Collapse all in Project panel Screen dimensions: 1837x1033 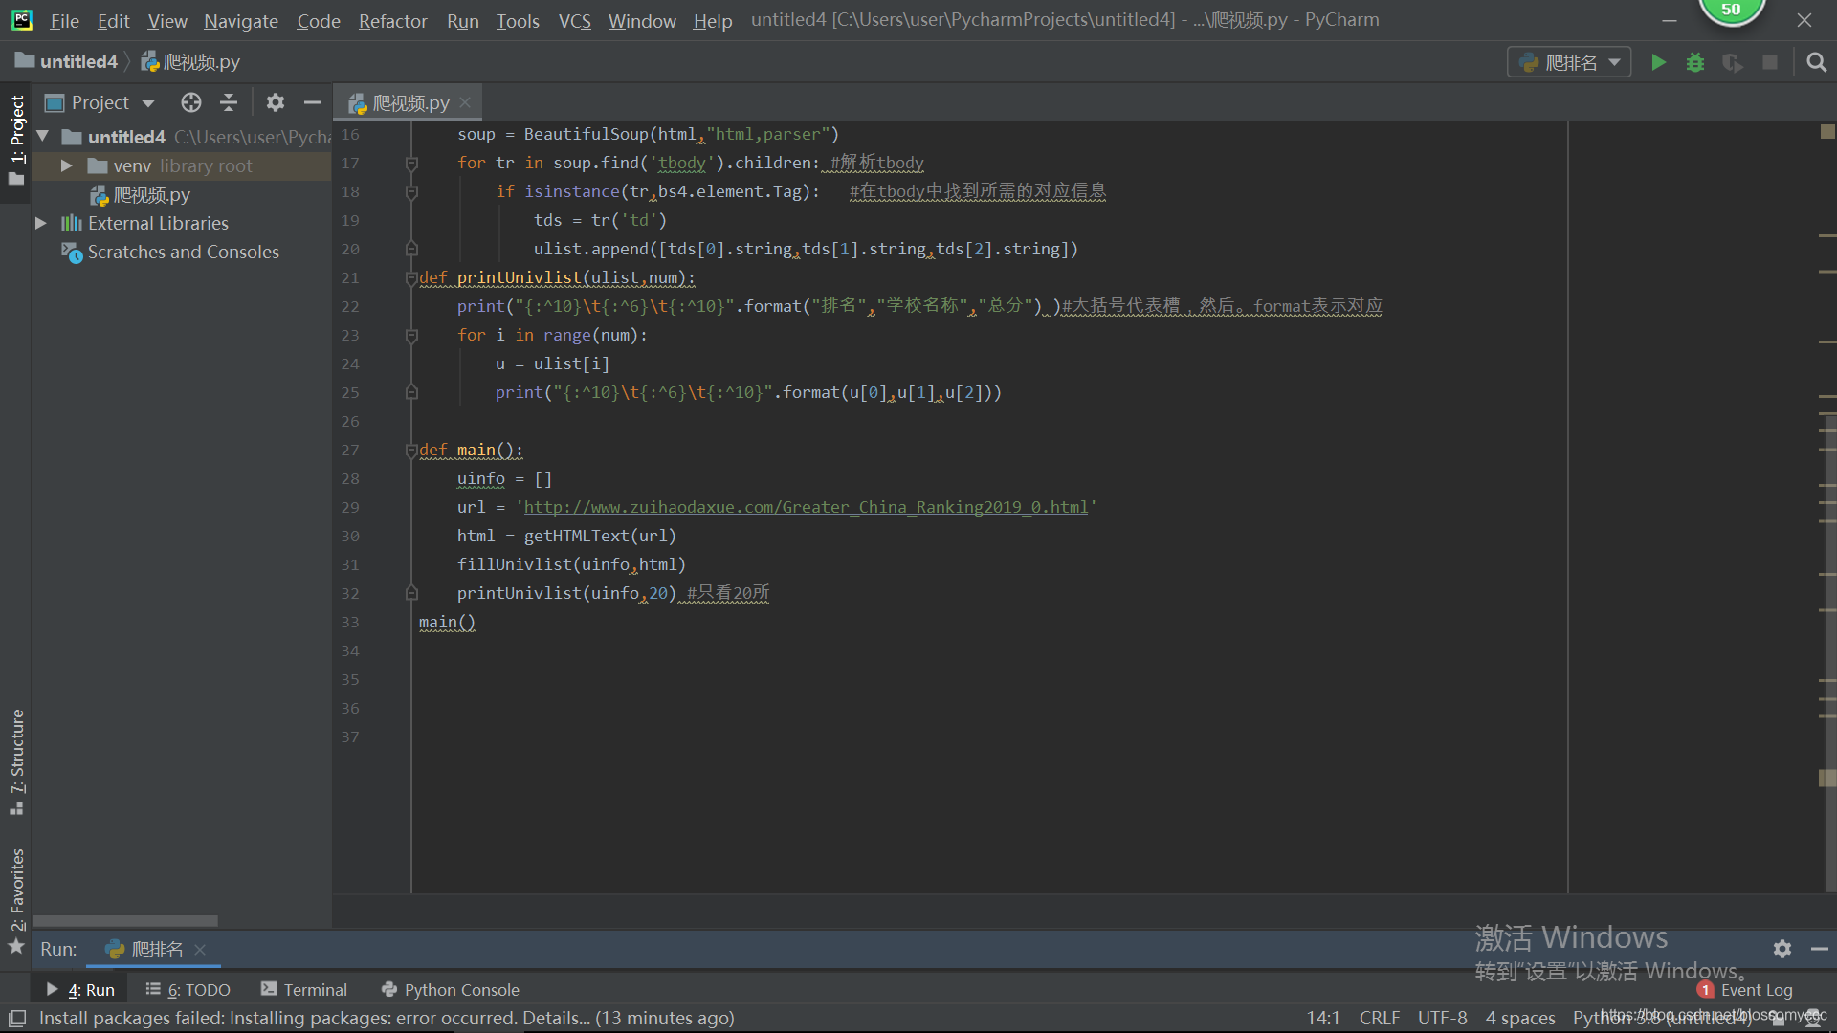point(229,102)
